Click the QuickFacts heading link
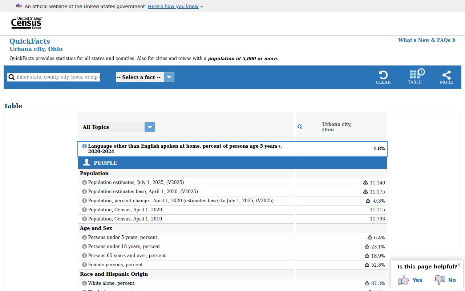This screenshot has height=291, width=465. pyautogui.click(x=30, y=41)
